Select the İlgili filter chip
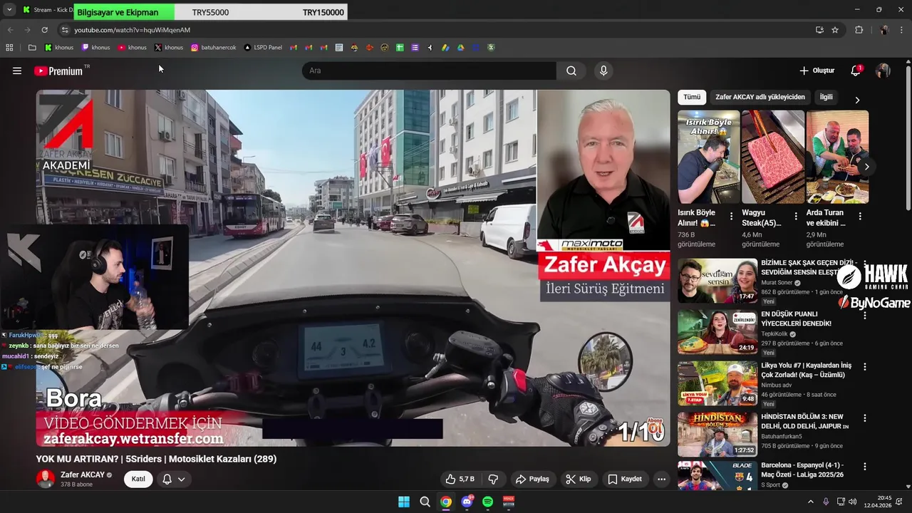Screen dimensions: 912x513 coord(826,97)
